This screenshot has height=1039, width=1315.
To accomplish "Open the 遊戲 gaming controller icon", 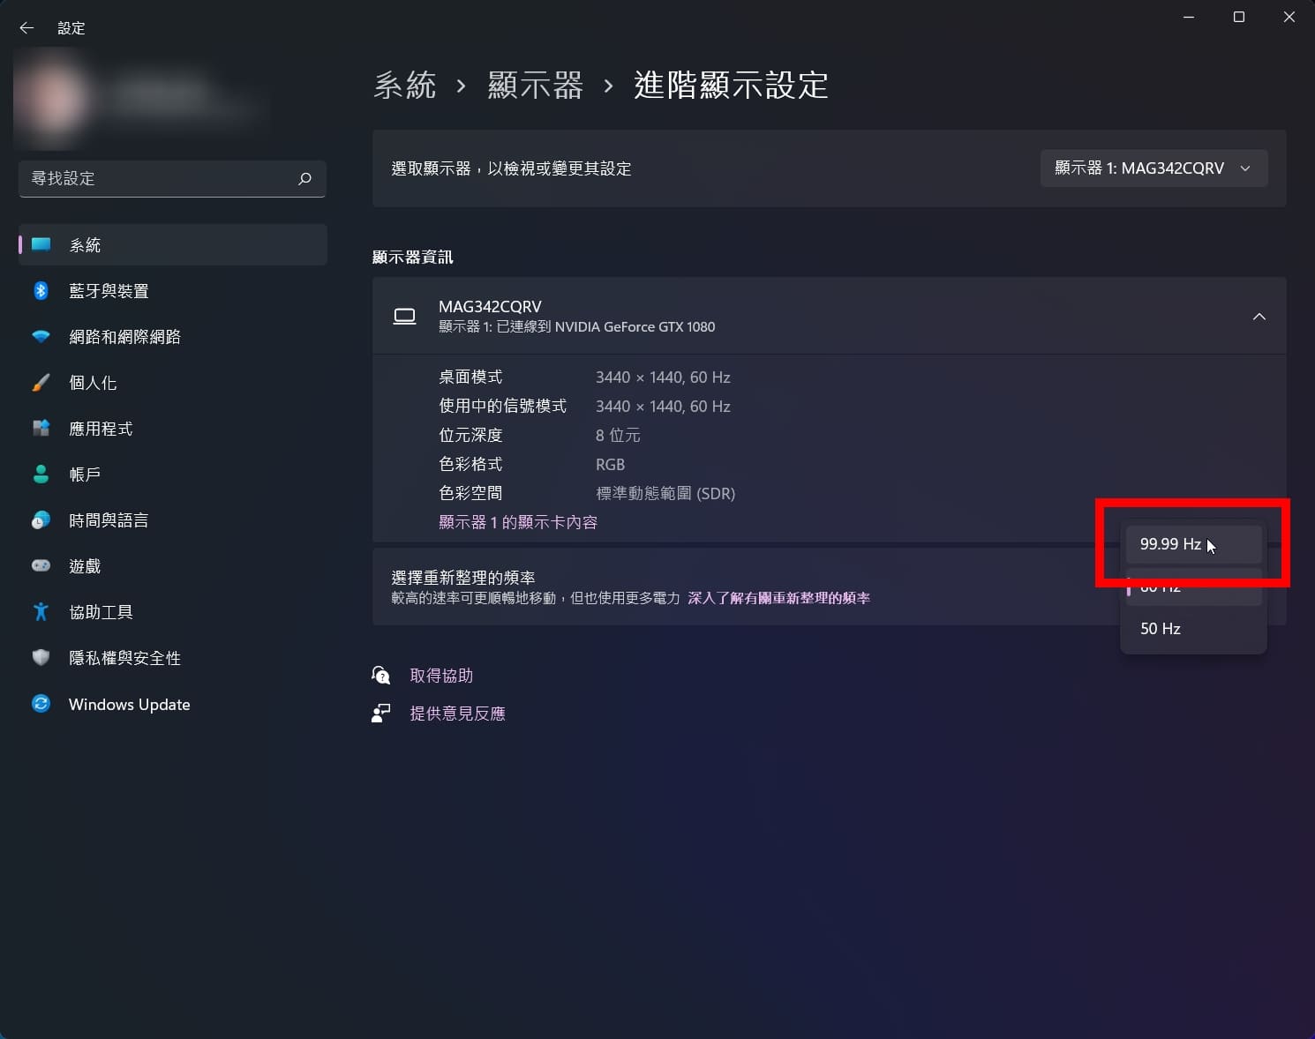I will coord(41,565).
